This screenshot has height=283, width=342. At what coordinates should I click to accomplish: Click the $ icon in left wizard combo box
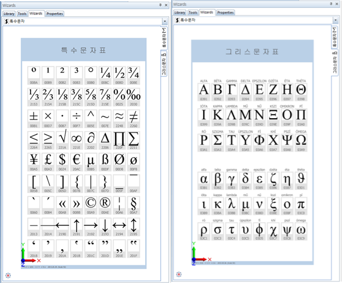tap(6, 21)
